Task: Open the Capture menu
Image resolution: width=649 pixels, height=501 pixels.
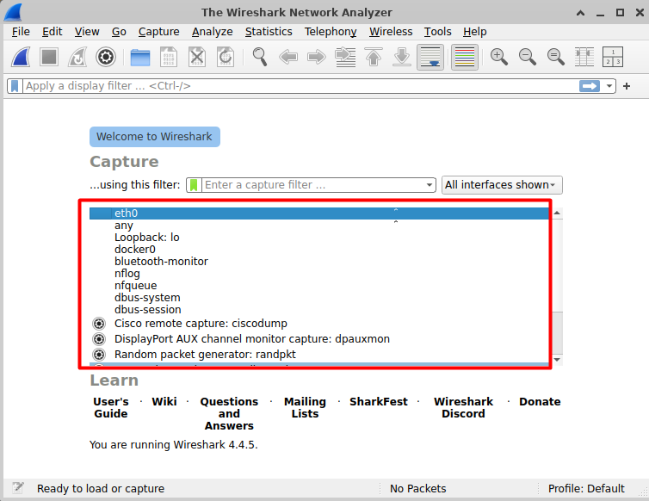Action: (159, 32)
